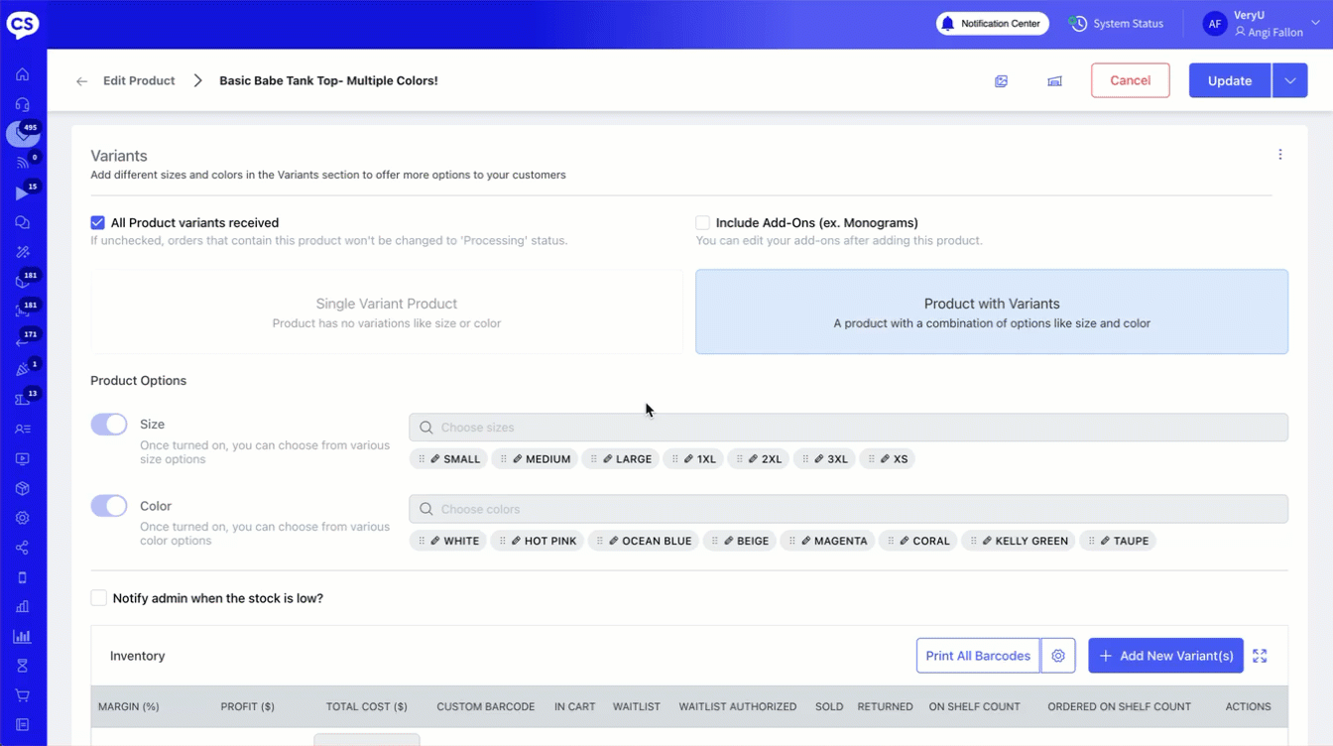The image size is (1333, 746).
Task: Open the Update button dropdown arrow
Action: (x=1289, y=81)
